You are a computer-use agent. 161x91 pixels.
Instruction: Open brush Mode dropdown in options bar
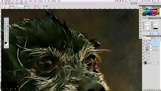click(x=20, y=6)
